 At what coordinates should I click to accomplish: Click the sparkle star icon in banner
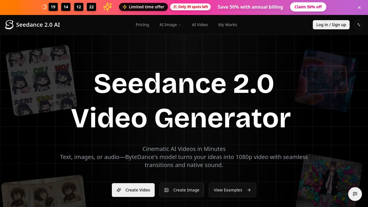[x=108, y=7]
